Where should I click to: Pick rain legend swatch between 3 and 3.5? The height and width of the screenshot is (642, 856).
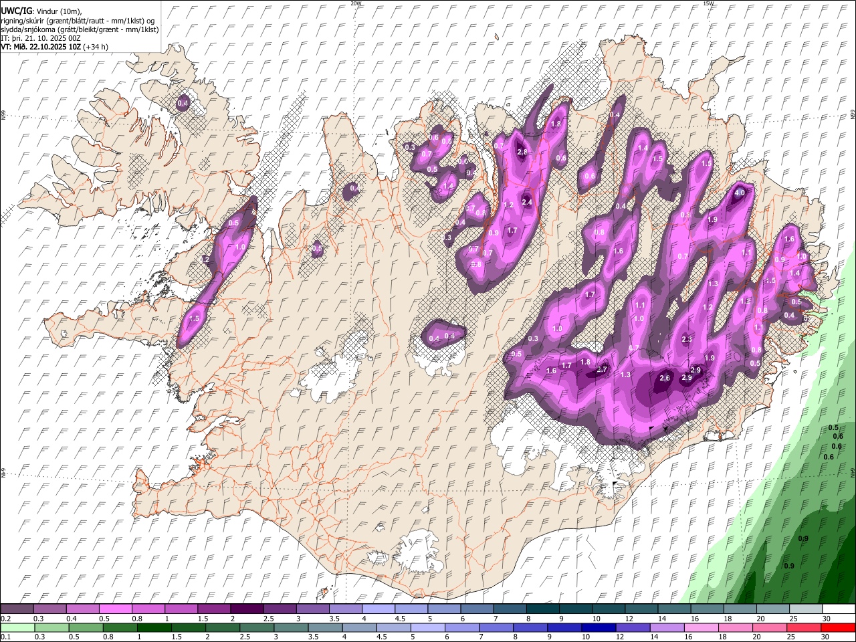coord(290,628)
